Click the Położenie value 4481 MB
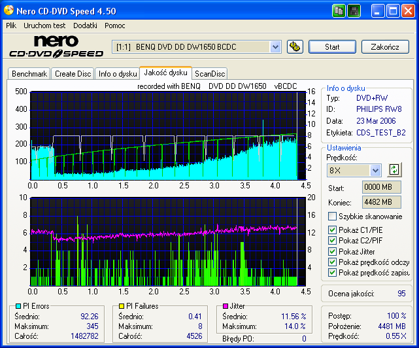This screenshot has height=348, width=419. click(x=392, y=326)
